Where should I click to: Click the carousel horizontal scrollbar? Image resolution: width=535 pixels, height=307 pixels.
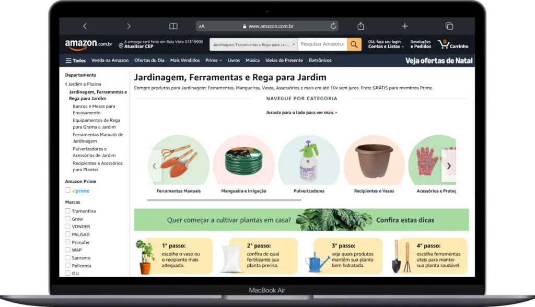click(224, 200)
